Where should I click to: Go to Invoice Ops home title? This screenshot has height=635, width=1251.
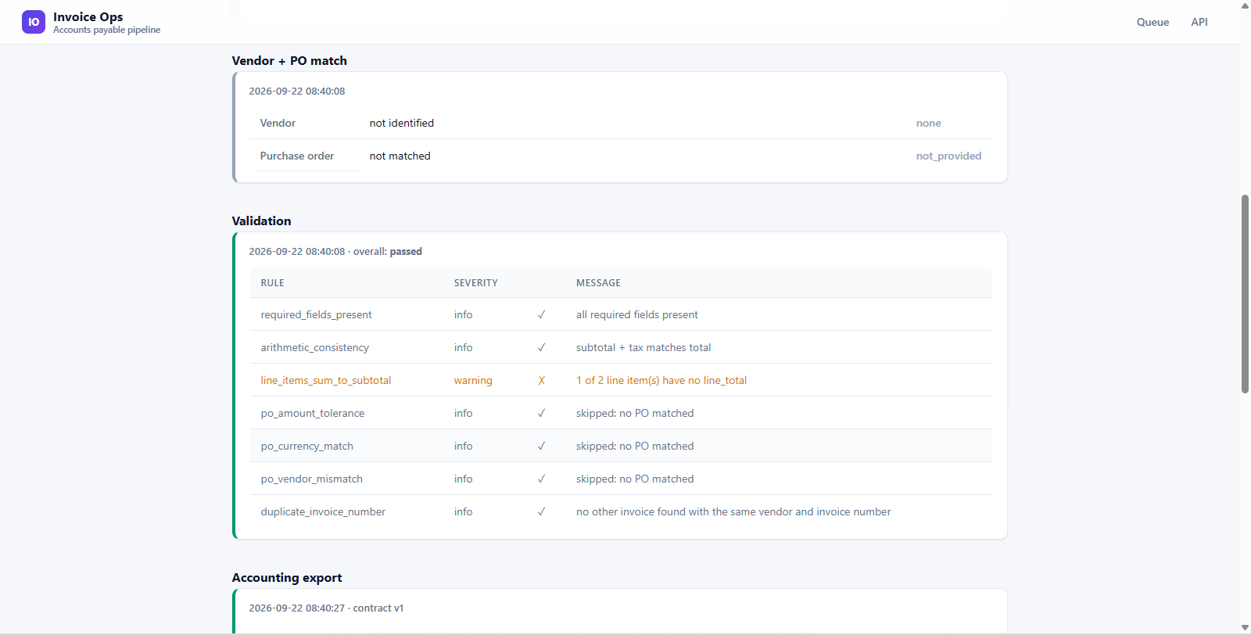88,16
